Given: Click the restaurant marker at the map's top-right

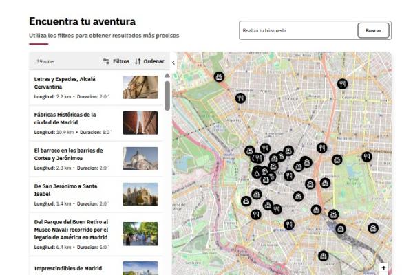Looking at the screenshot, I should tap(342, 84).
